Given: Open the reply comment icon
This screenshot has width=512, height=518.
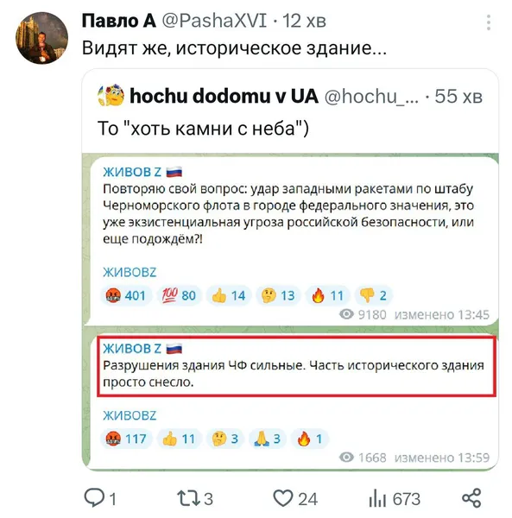Looking at the screenshot, I should point(94,498).
